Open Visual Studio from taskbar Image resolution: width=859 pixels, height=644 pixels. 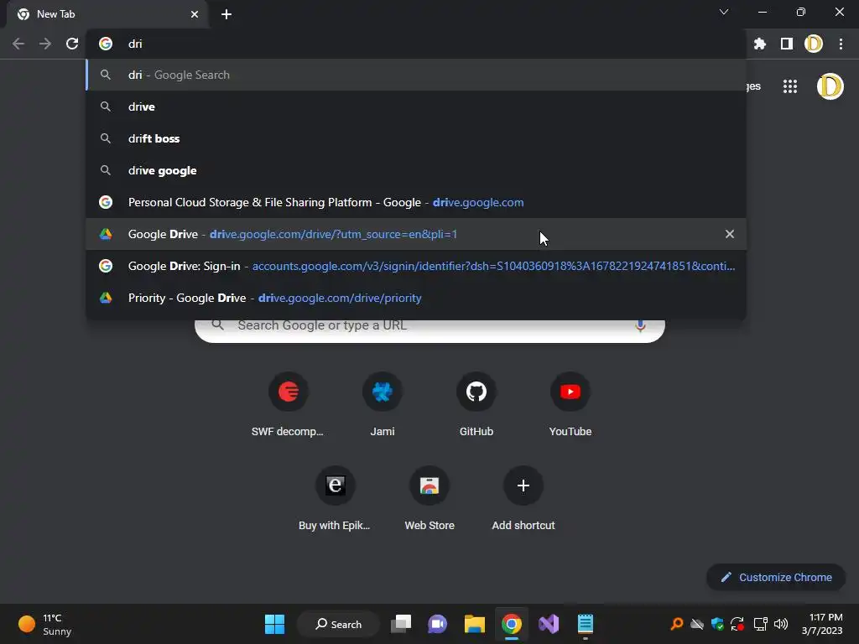(549, 624)
